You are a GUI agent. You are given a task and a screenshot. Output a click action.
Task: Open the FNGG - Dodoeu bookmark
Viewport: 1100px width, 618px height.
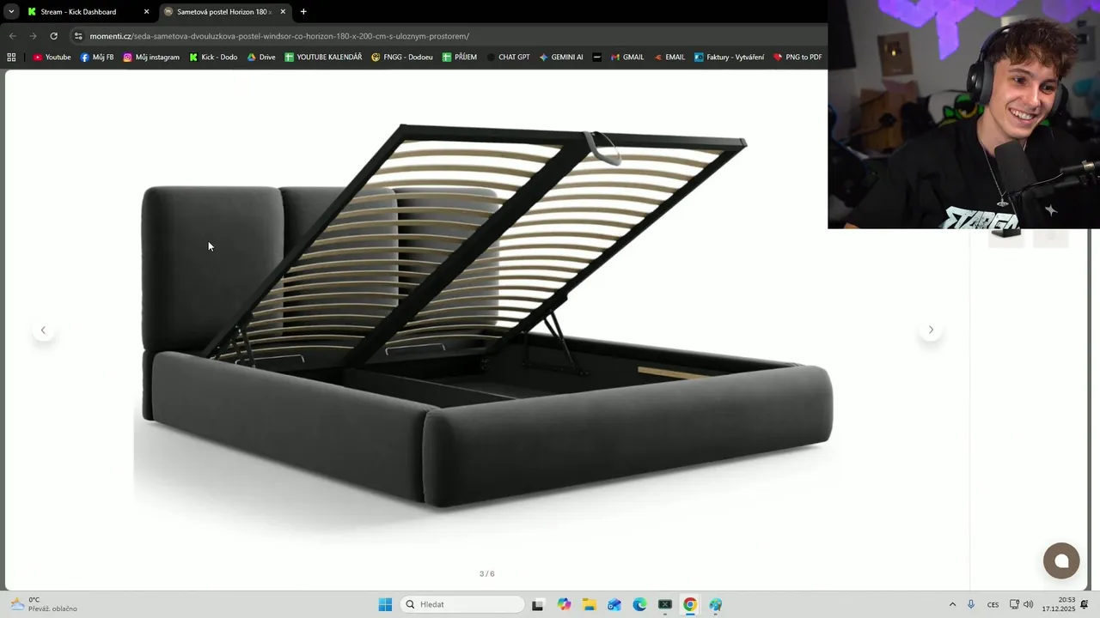click(x=402, y=58)
